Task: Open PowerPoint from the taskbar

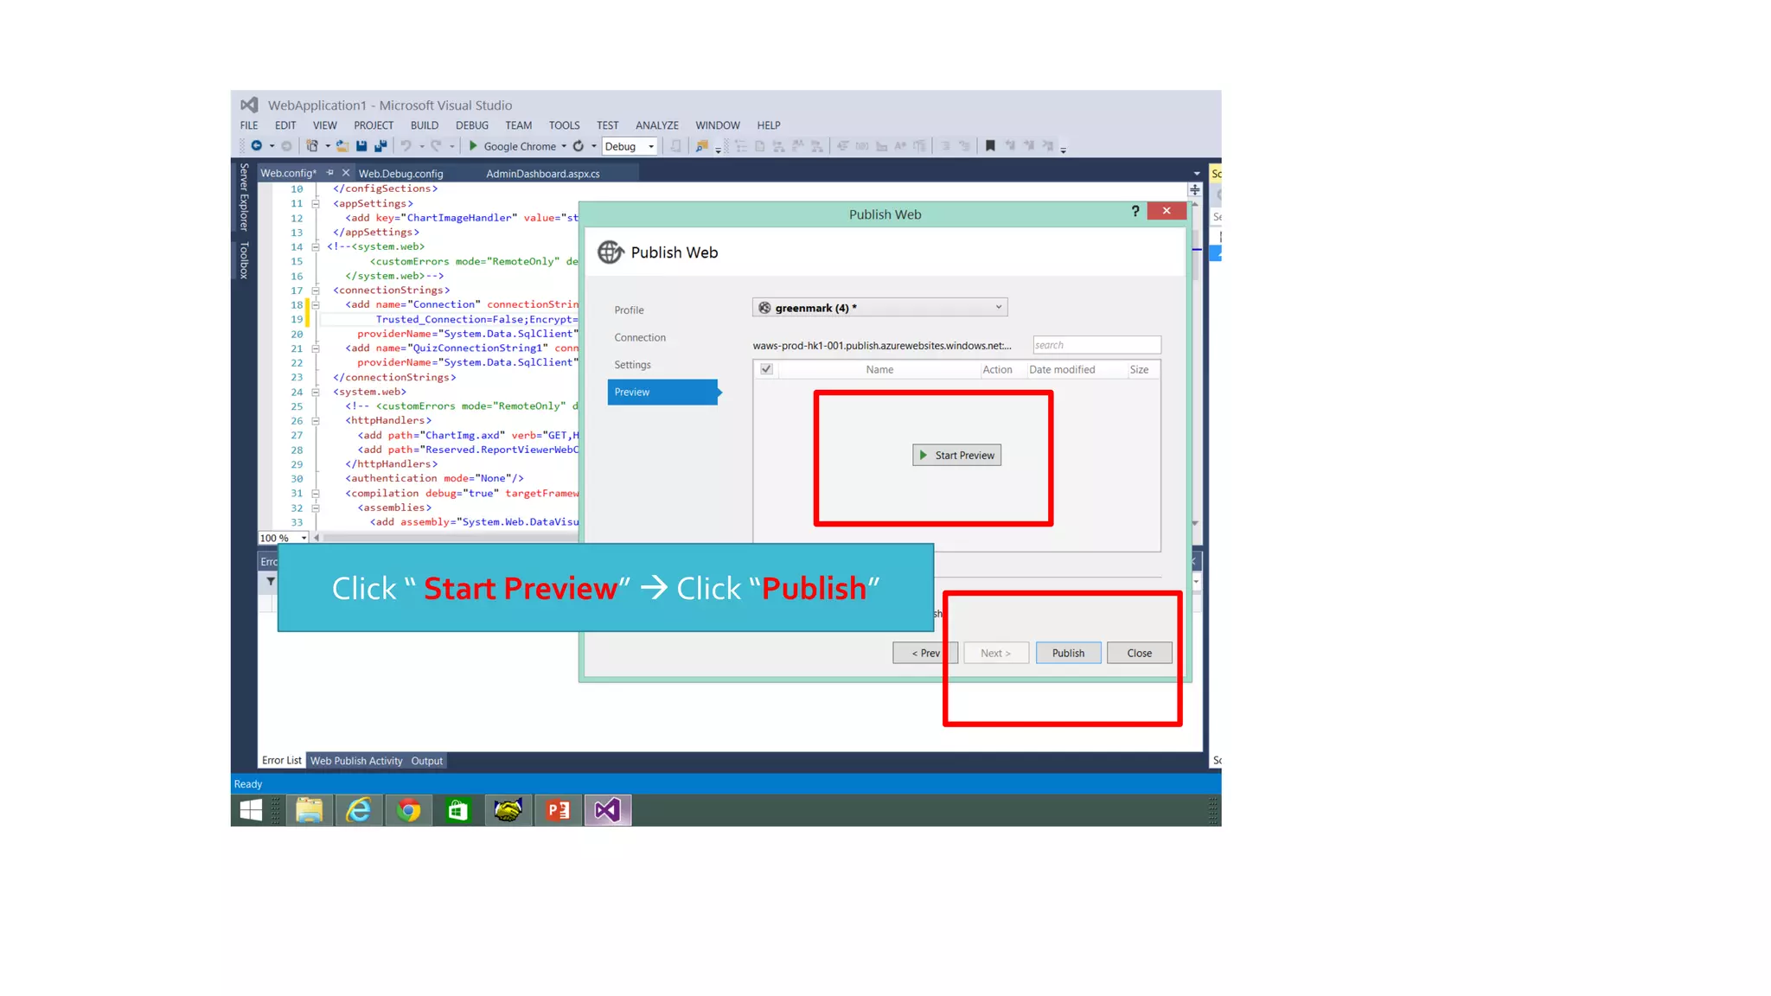Action: click(559, 810)
